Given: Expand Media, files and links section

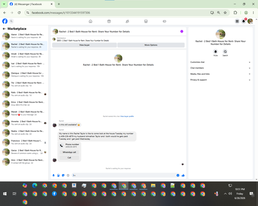Looking at the screenshot, I should [220, 74].
